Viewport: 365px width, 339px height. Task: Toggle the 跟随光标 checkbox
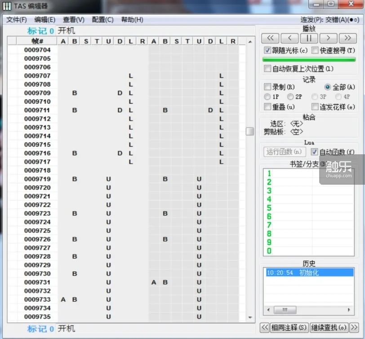(267, 50)
